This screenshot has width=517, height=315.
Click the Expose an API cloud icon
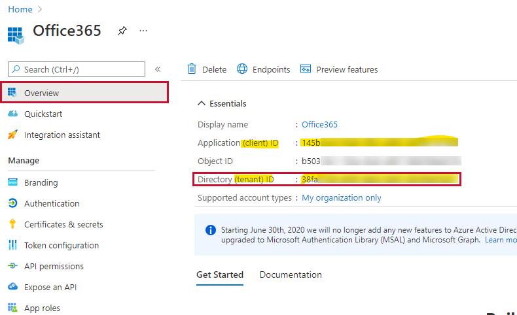12,286
